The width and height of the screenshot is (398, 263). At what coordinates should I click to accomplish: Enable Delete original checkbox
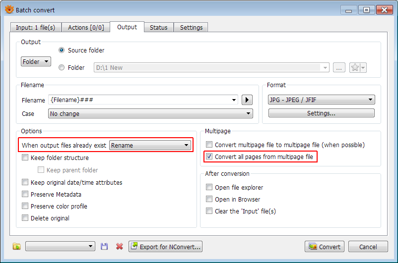coord(25,218)
